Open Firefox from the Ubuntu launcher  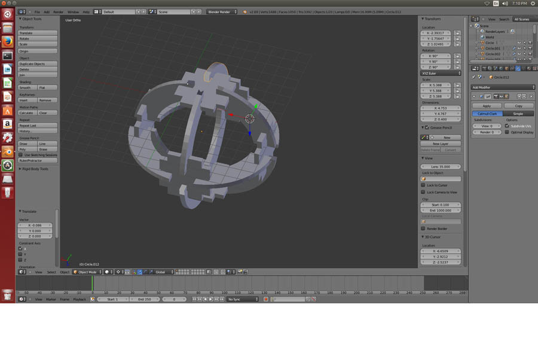click(x=7, y=42)
